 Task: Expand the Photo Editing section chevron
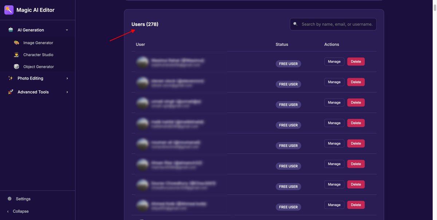[x=67, y=78]
